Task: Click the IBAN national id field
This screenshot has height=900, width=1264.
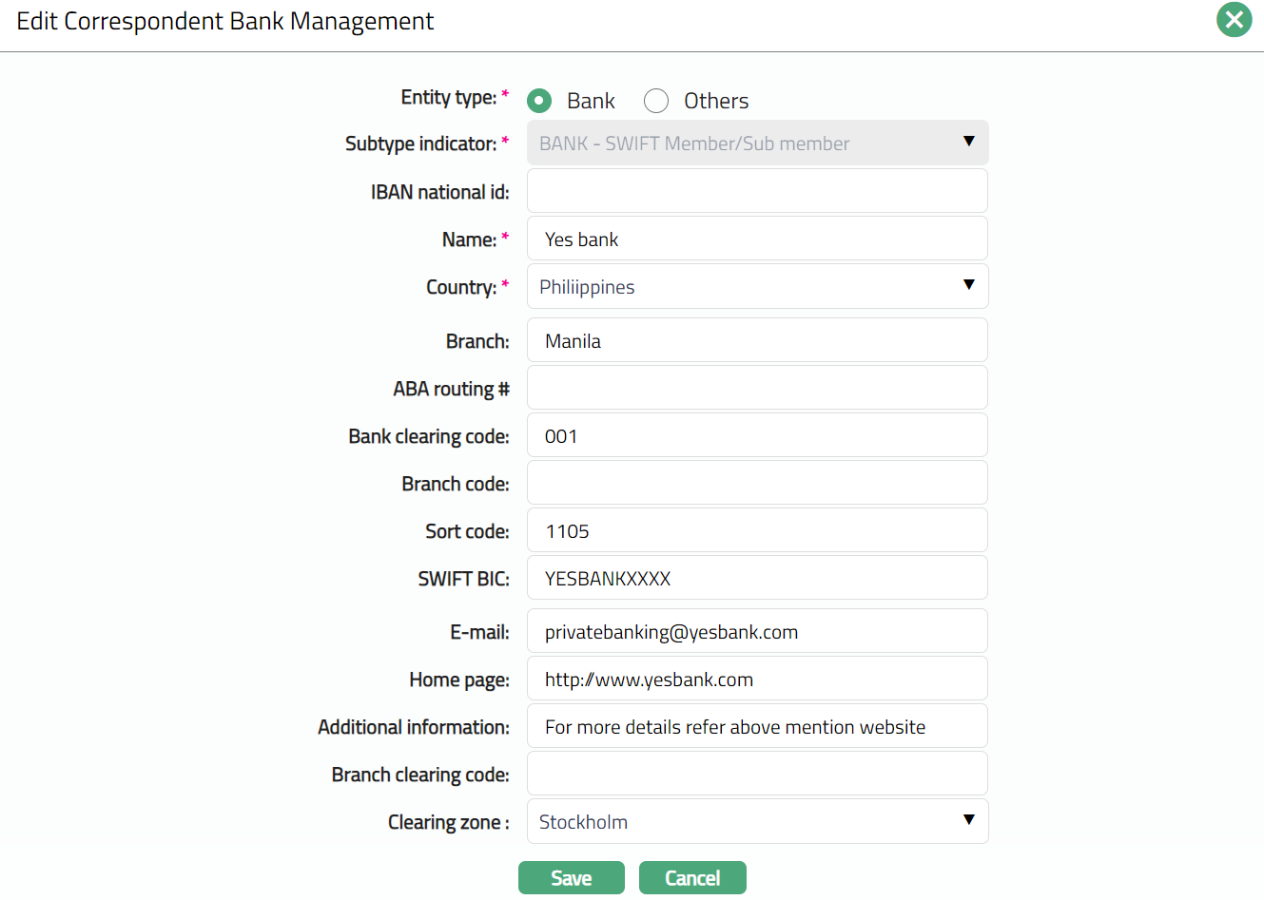Action: pos(757,191)
